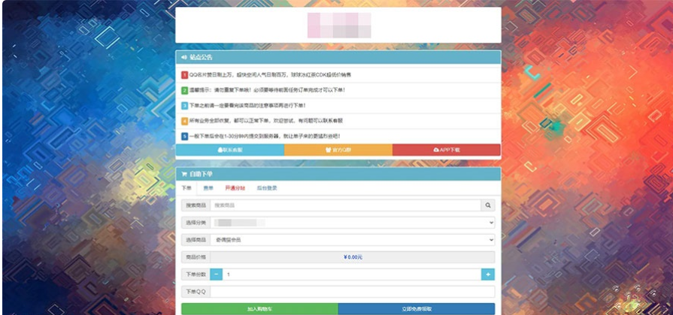Click the search magnifier icon button
Viewport: 673px width, 315px height.
[x=487, y=205]
